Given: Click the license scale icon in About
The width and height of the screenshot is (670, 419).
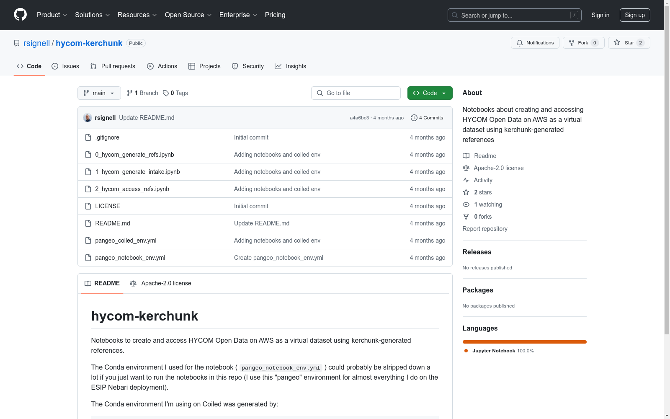Looking at the screenshot, I should click(x=466, y=168).
